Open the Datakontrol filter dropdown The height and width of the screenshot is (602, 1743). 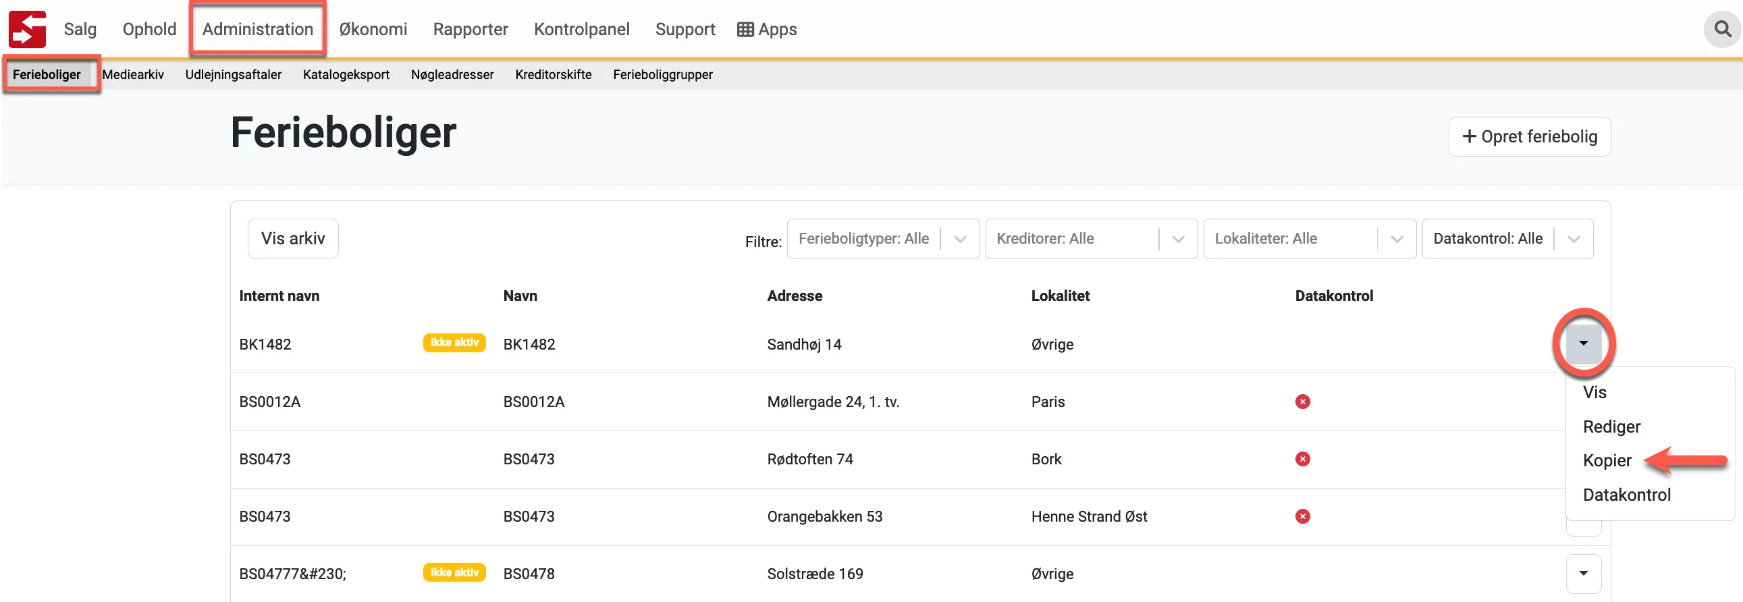coord(1573,239)
